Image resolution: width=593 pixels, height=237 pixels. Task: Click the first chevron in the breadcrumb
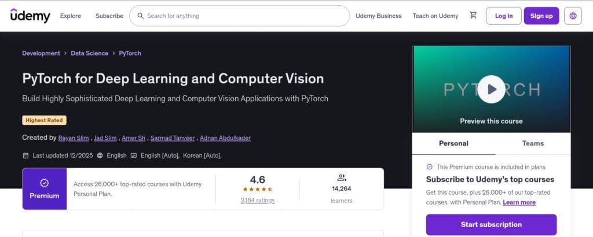tap(65, 54)
